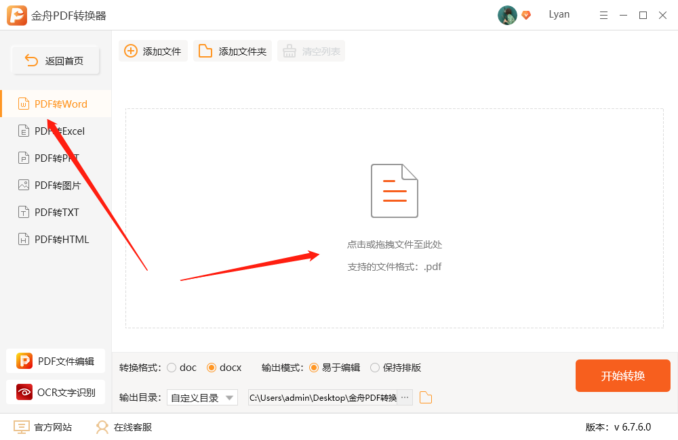This screenshot has height=440, width=678.
Task: Click the 添加文件夹 folder button
Action: (232, 51)
